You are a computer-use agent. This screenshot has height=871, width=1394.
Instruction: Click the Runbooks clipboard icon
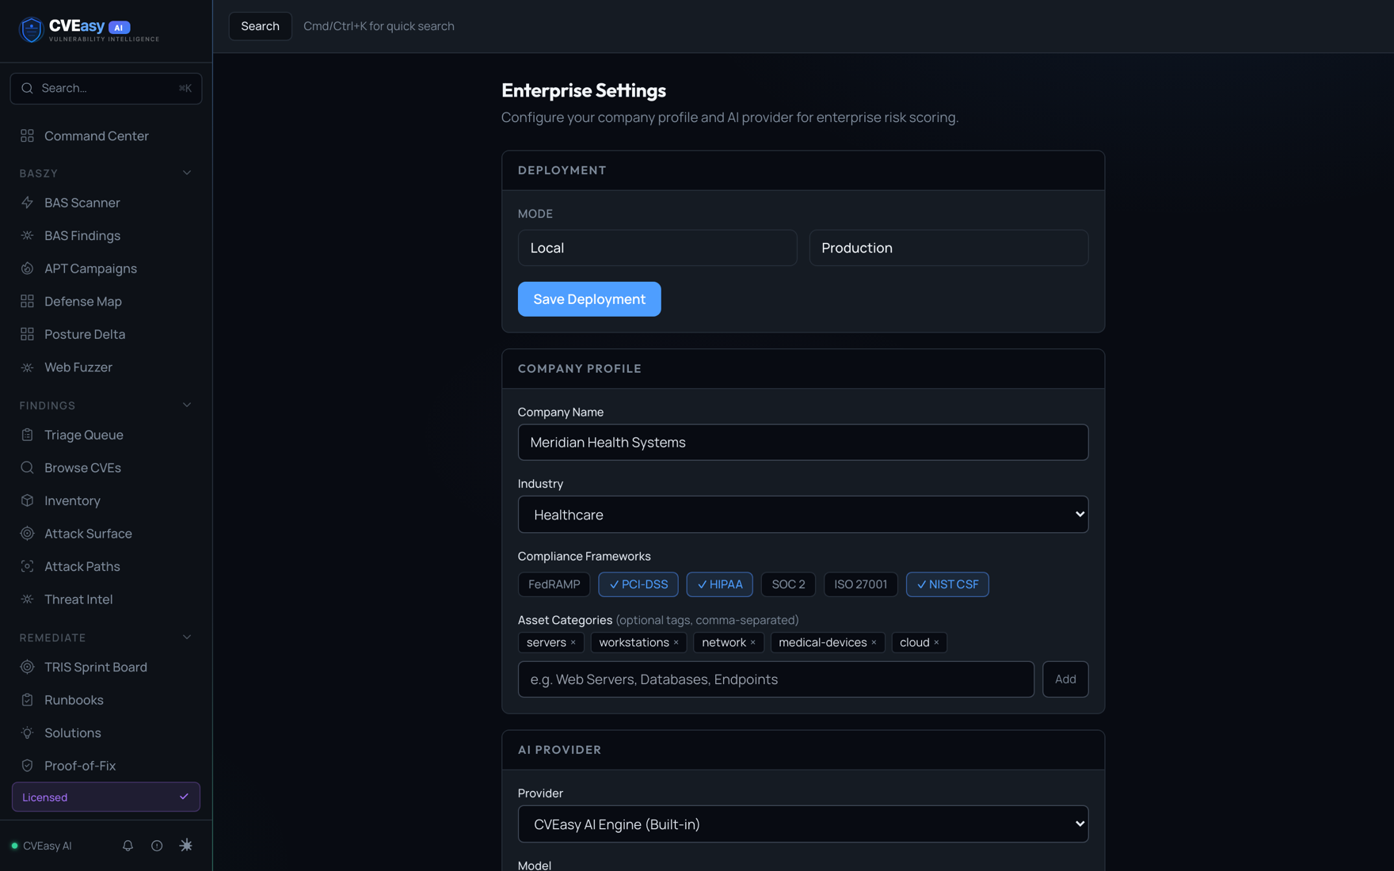[x=27, y=700]
